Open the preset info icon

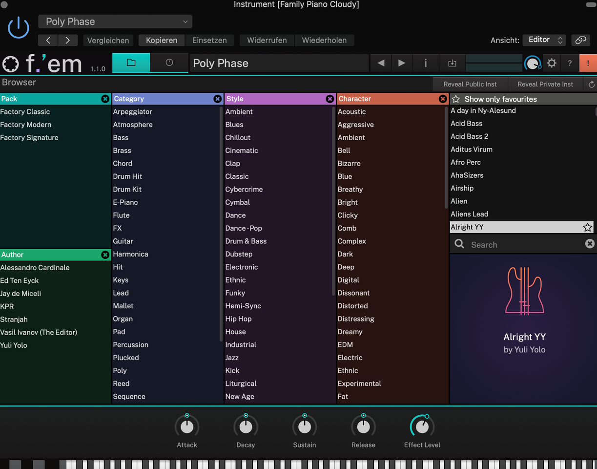[426, 63]
